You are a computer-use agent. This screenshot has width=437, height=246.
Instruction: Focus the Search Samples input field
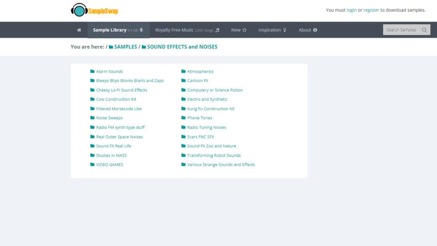pos(401,30)
